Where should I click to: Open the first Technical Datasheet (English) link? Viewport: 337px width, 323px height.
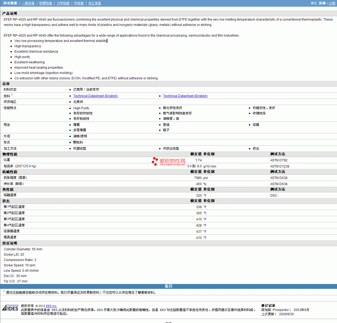tap(96, 96)
